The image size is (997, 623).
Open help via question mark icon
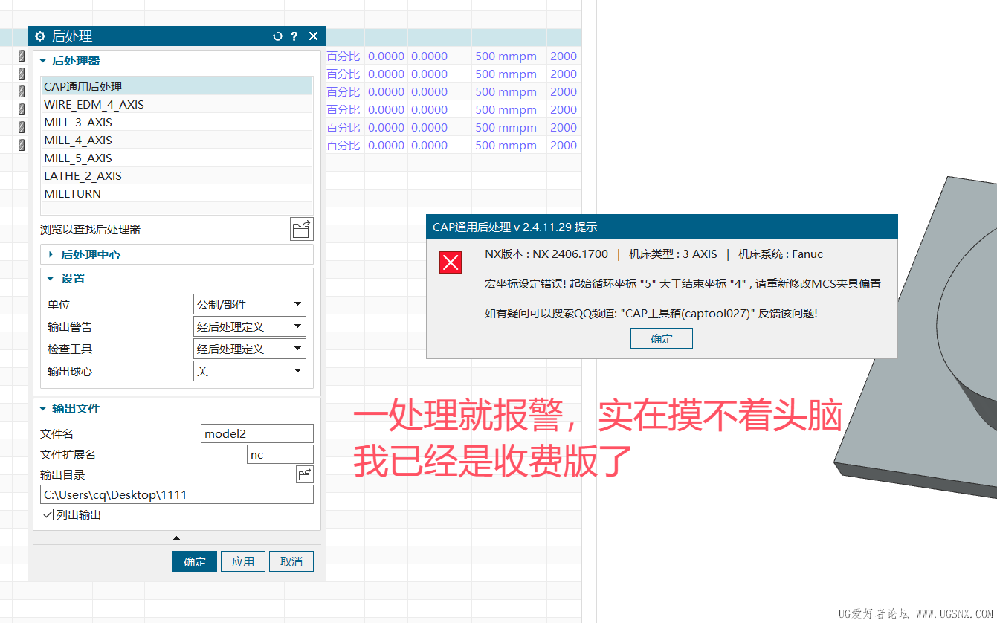point(294,36)
